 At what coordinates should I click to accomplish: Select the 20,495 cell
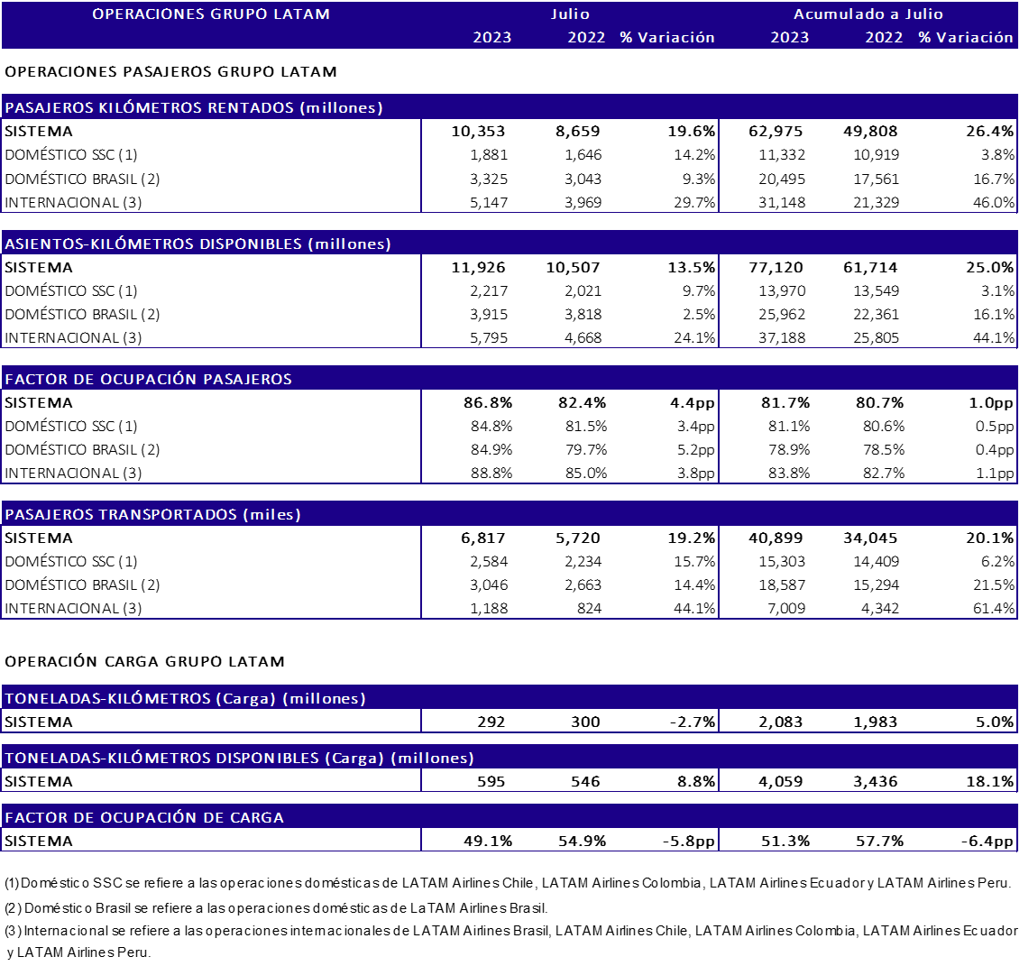click(x=782, y=179)
